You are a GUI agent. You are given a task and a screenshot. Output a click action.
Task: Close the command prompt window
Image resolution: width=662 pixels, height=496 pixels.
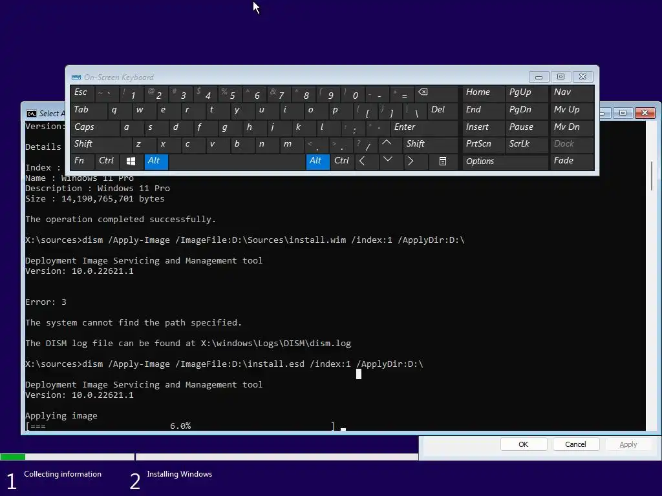pyautogui.click(x=645, y=112)
